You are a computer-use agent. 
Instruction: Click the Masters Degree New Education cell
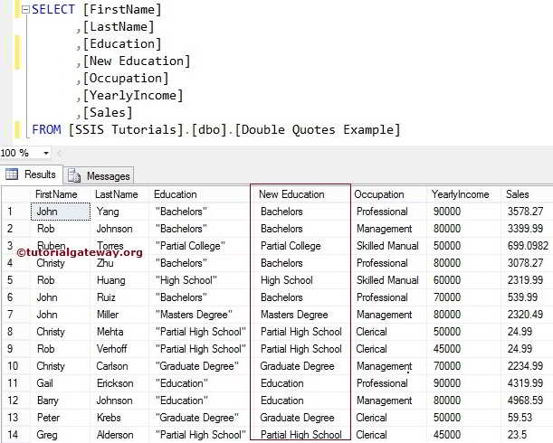pyautogui.click(x=300, y=315)
